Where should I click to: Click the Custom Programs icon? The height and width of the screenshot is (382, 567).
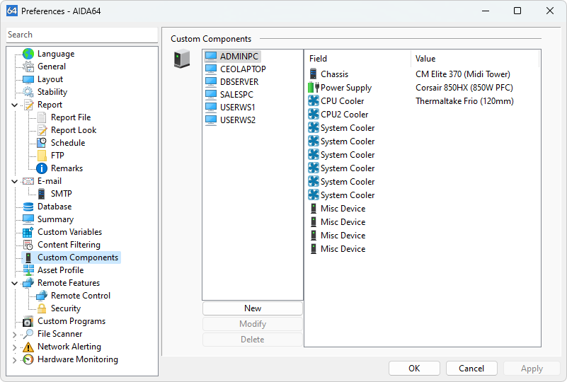click(x=28, y=321)
